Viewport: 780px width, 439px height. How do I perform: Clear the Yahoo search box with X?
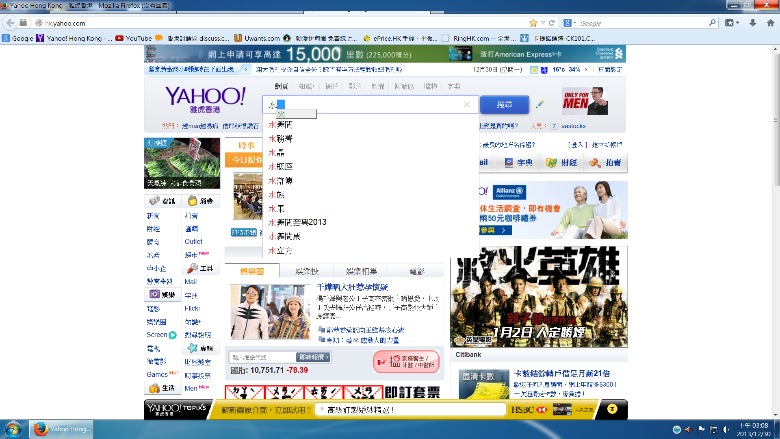(467, 104)
